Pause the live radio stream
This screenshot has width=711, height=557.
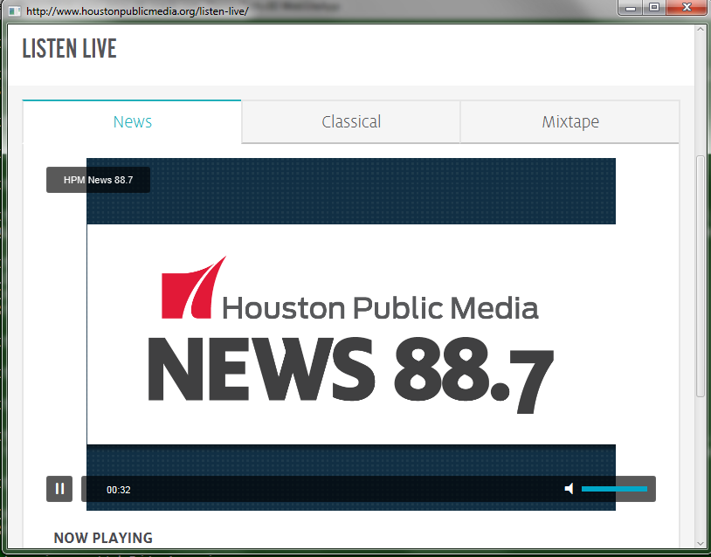click(x=59, y=489)
